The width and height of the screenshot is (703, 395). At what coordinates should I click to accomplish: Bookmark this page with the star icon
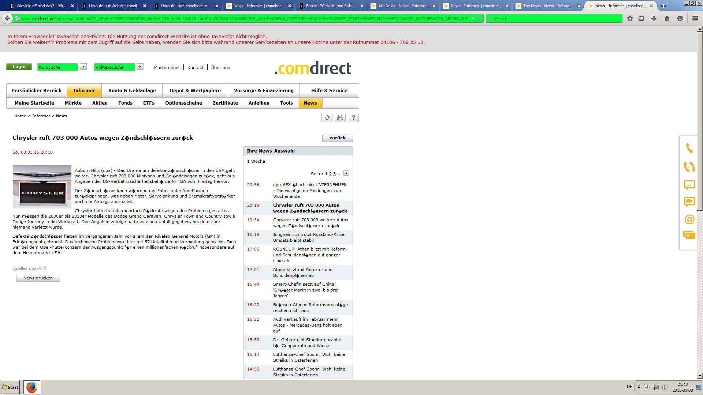point(630,18)
